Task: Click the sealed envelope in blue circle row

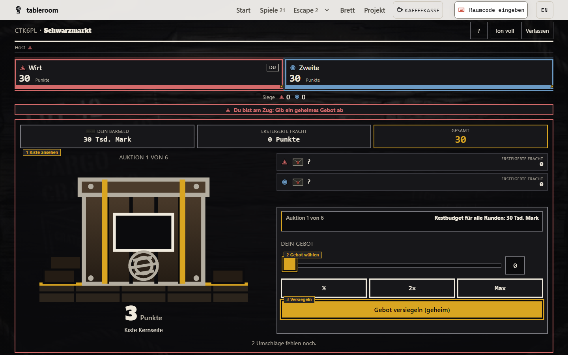Action: click(x=298, y=182)
